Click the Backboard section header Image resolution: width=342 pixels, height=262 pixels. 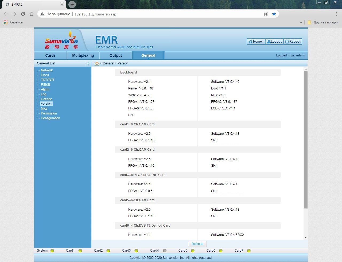click(198, 72)
